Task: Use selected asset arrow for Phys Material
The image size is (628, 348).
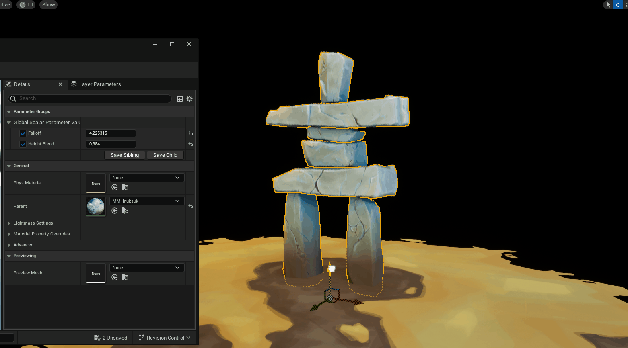Action: [x=114, y=187]
